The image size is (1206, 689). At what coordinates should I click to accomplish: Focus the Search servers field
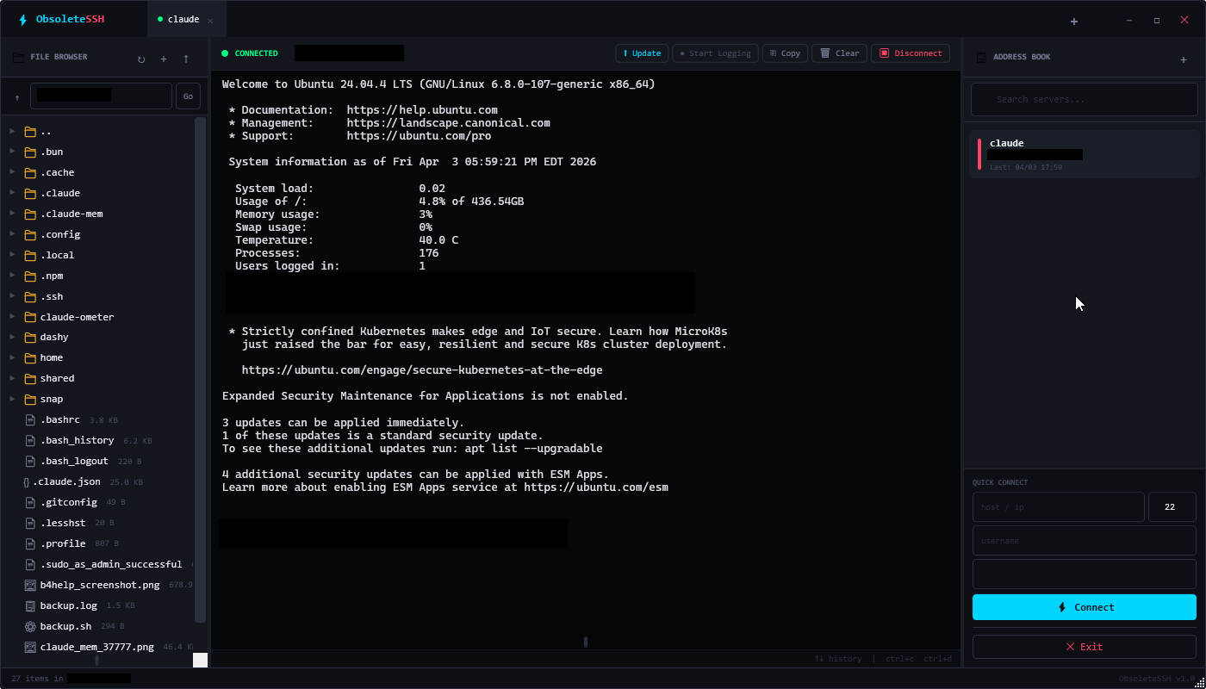pos(1085,99)
